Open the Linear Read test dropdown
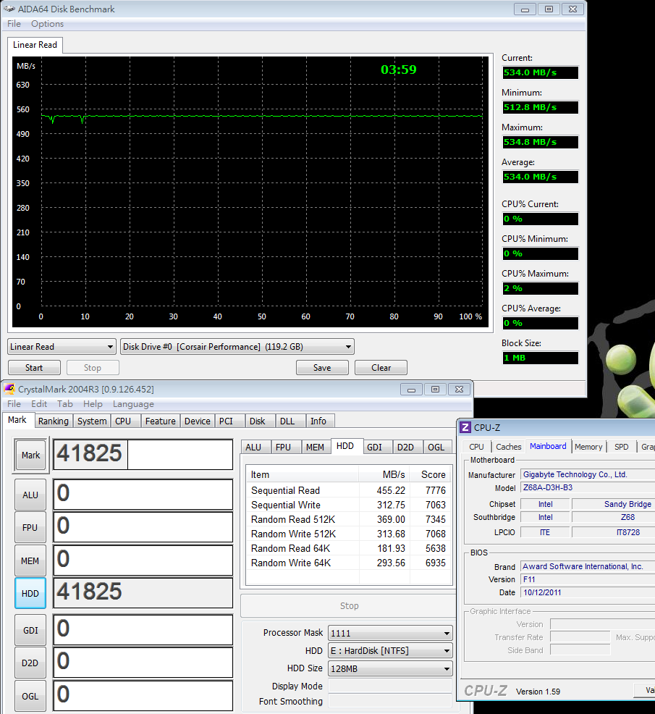 coord(62,347)
